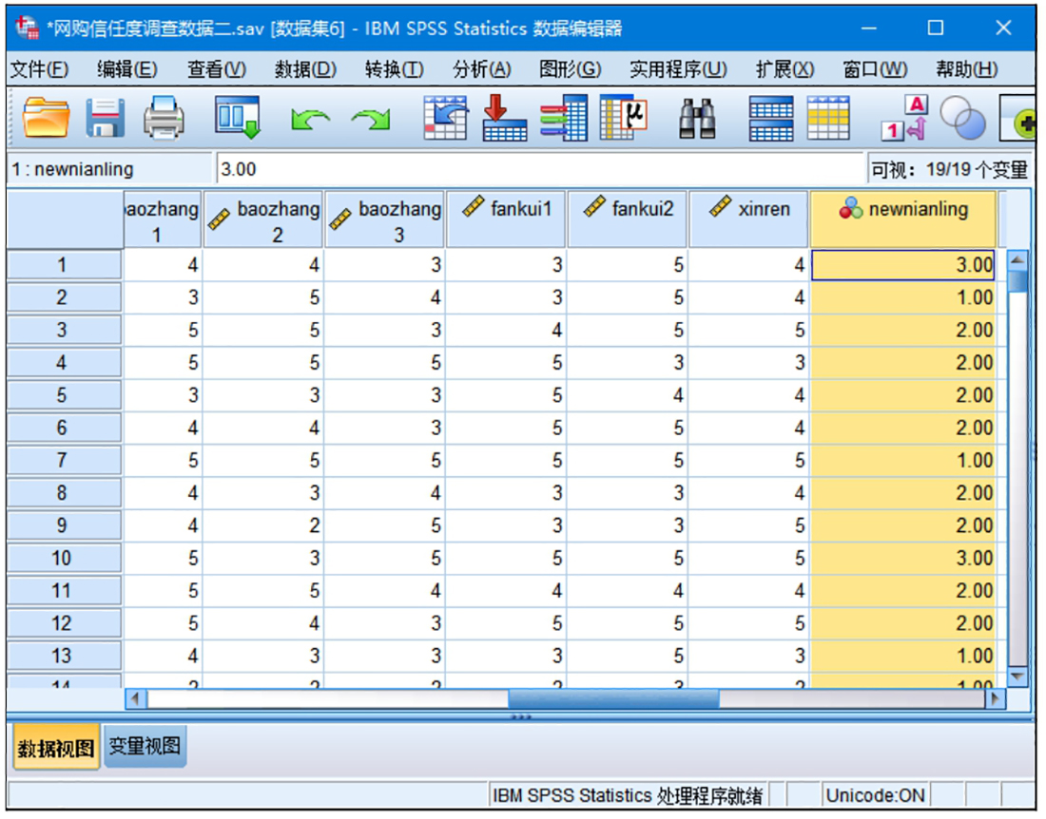Switch to the 变量视图 tab

pos(144,747)
